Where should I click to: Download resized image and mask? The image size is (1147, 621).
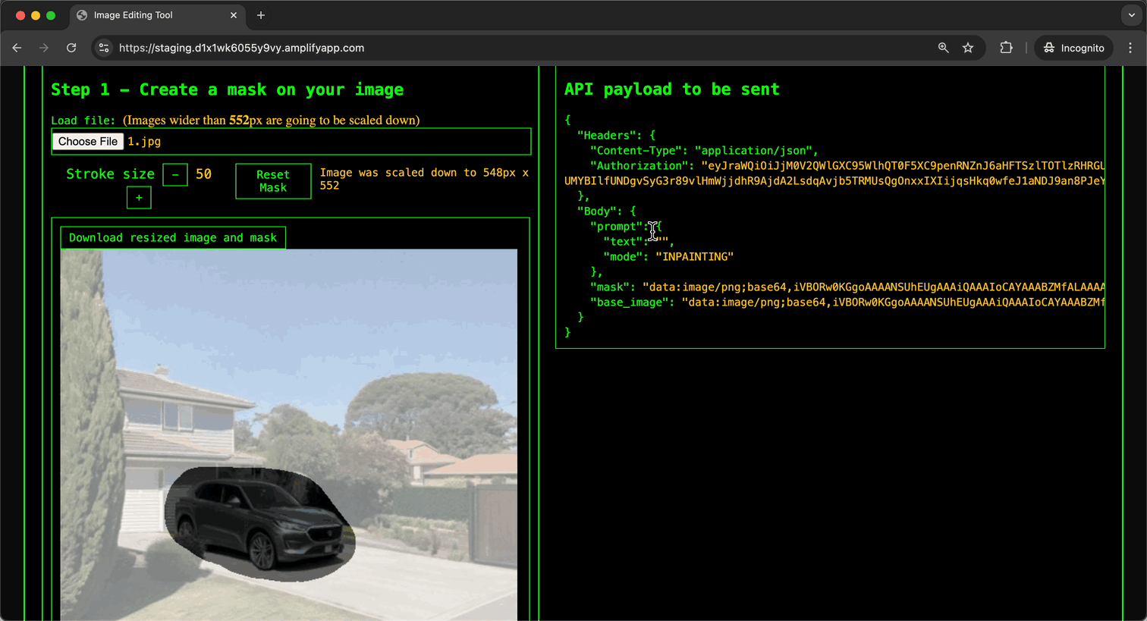(x=173, y=237)
